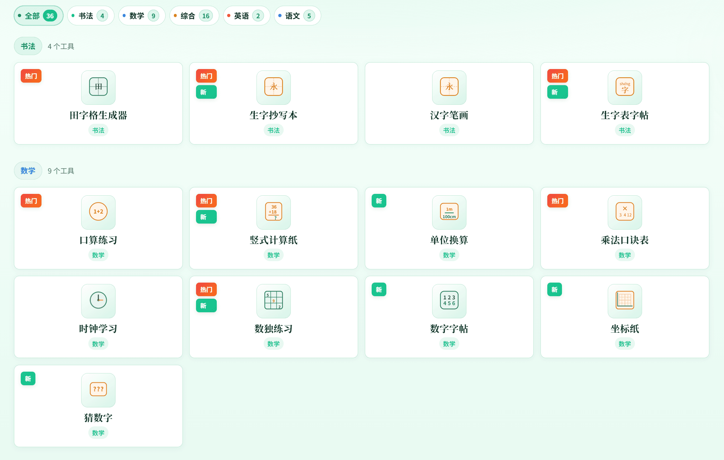
Task: Click the 9 个工具 count text
Action: (61, 171)
